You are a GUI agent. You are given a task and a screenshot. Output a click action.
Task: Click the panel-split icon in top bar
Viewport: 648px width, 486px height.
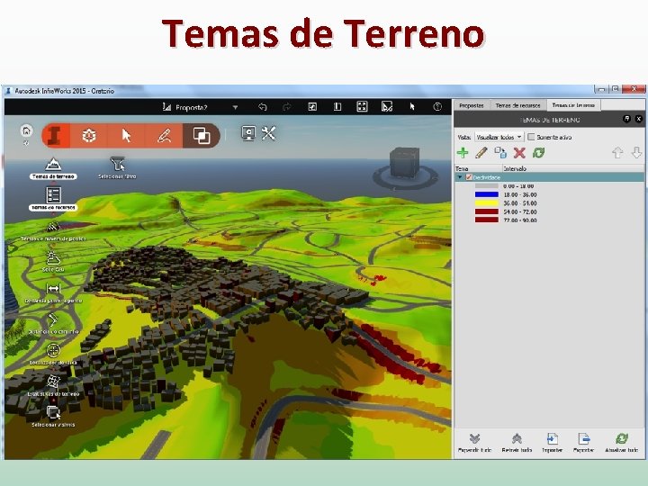pos(337,106)
